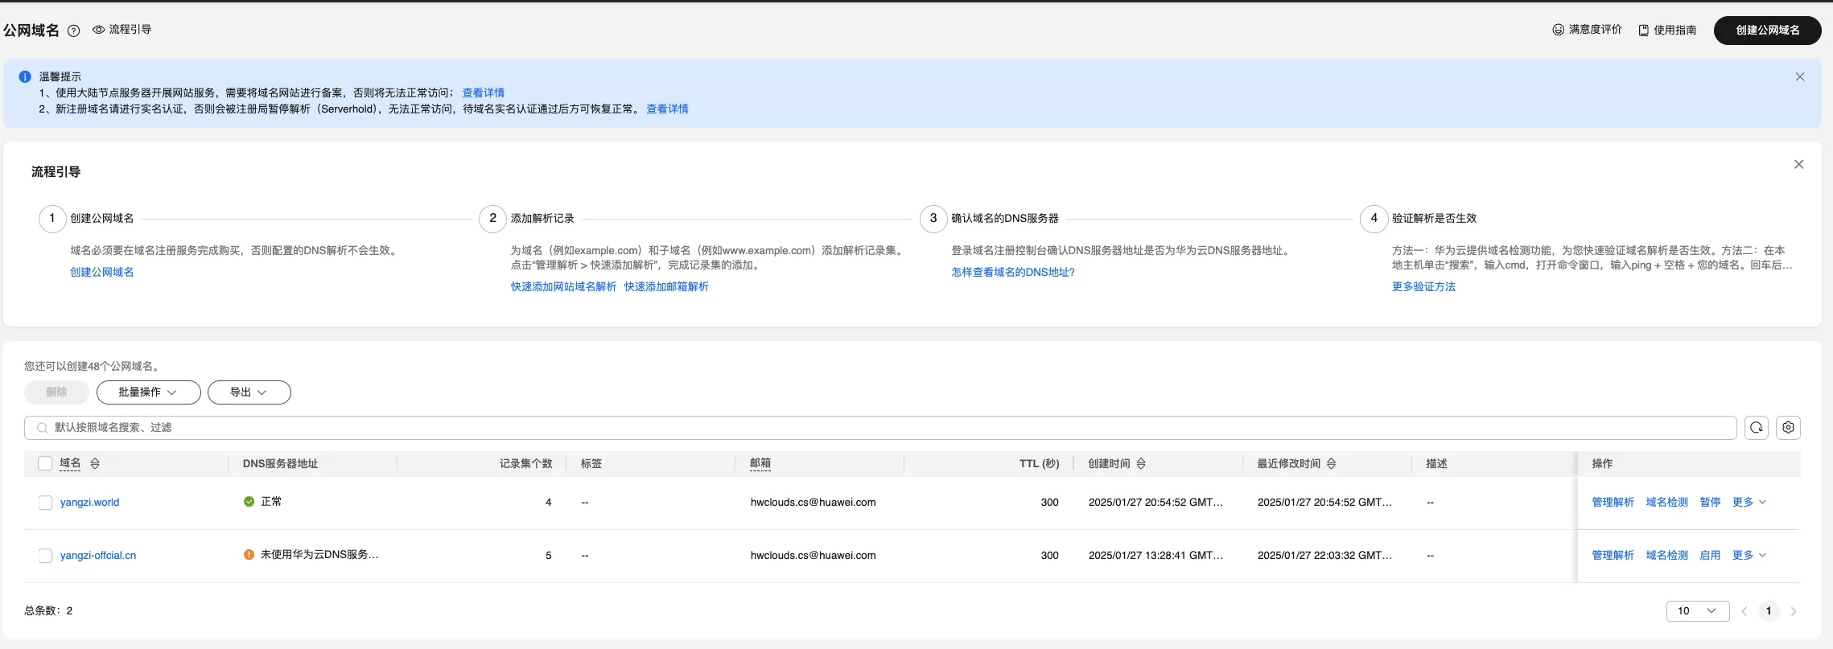Screen dimensions: 1833x649
Task: Check the box for yangzi.world
Action: click(x=46, y=503)
